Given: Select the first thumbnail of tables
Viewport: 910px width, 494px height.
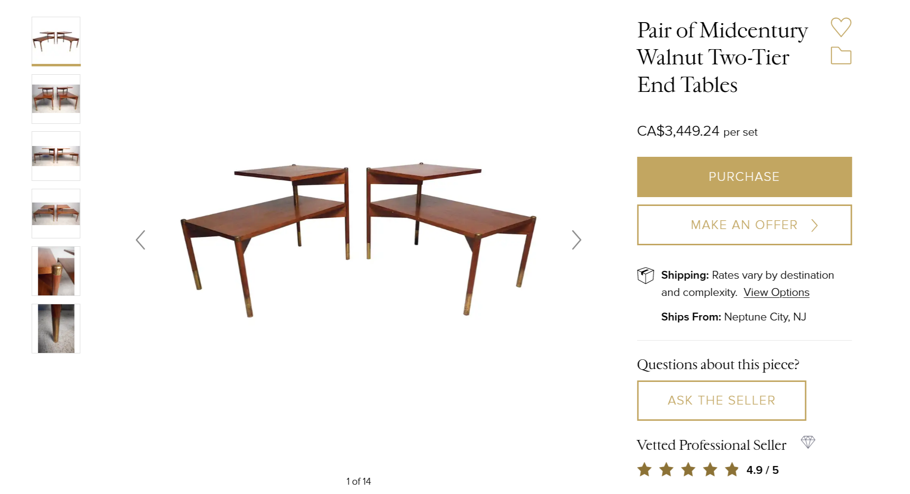Looking at the screenshot, I should 56,41.
